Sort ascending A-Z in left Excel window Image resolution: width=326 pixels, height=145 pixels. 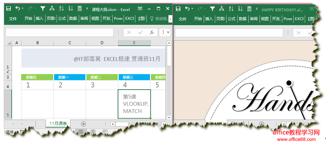point(61,9)
